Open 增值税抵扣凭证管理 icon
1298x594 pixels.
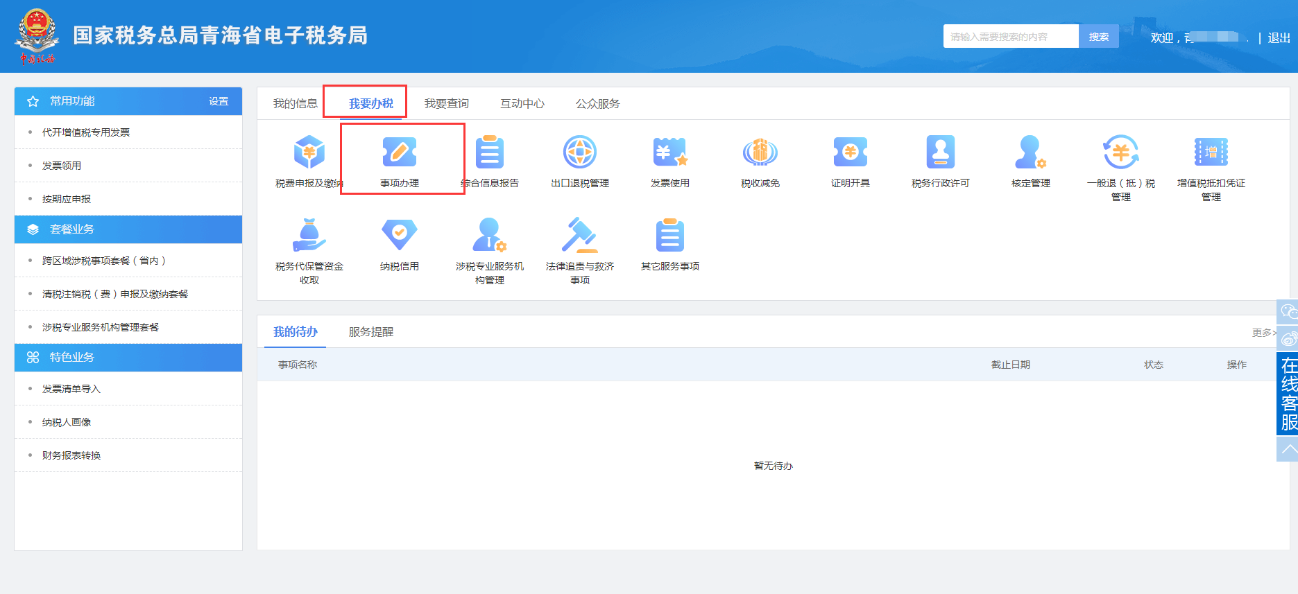click(x=1211, y=152)
